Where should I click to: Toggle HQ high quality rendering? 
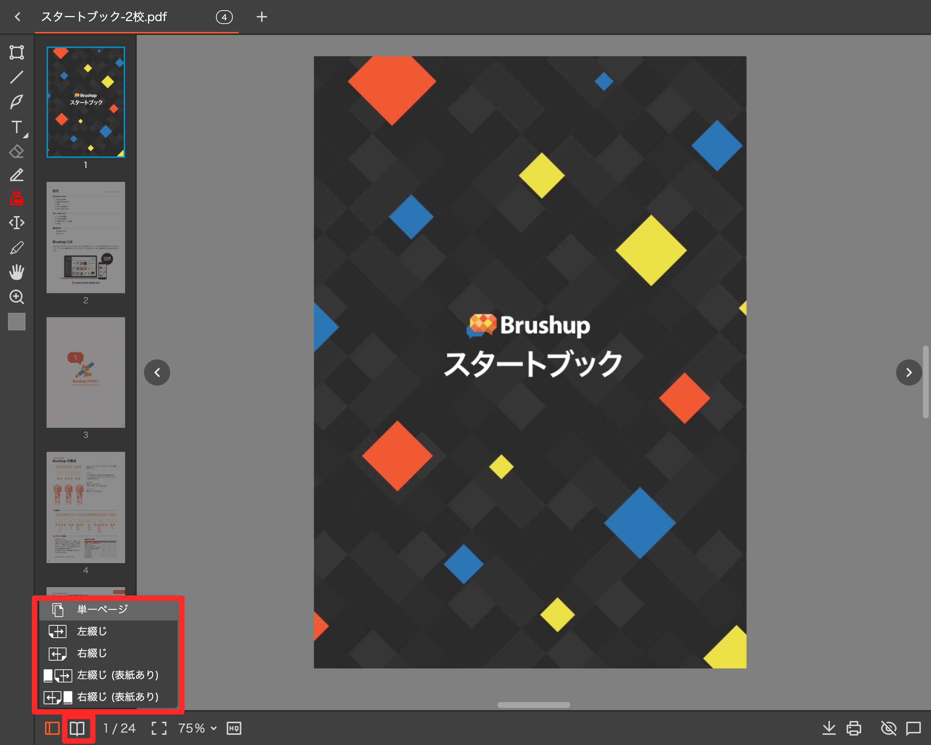(x=234, y=729)
